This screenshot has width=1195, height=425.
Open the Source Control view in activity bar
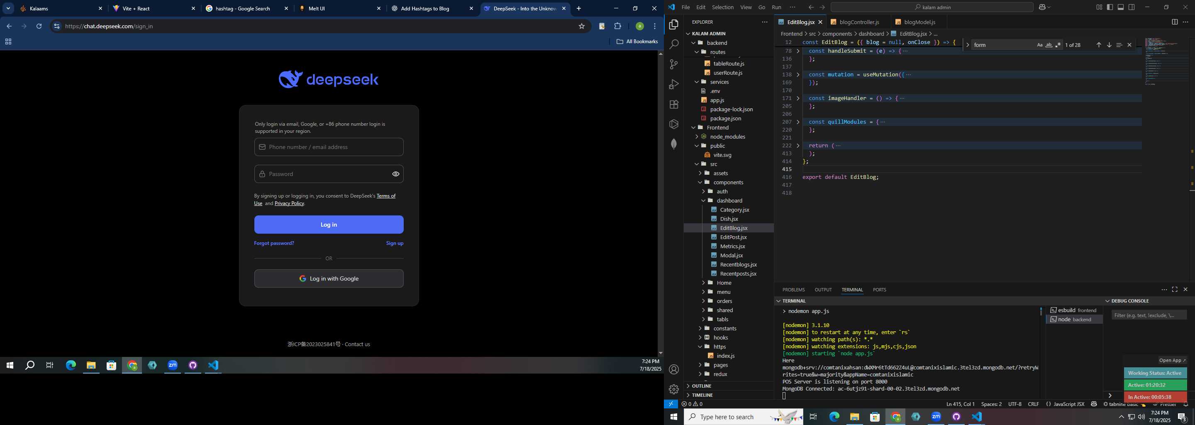673,64
